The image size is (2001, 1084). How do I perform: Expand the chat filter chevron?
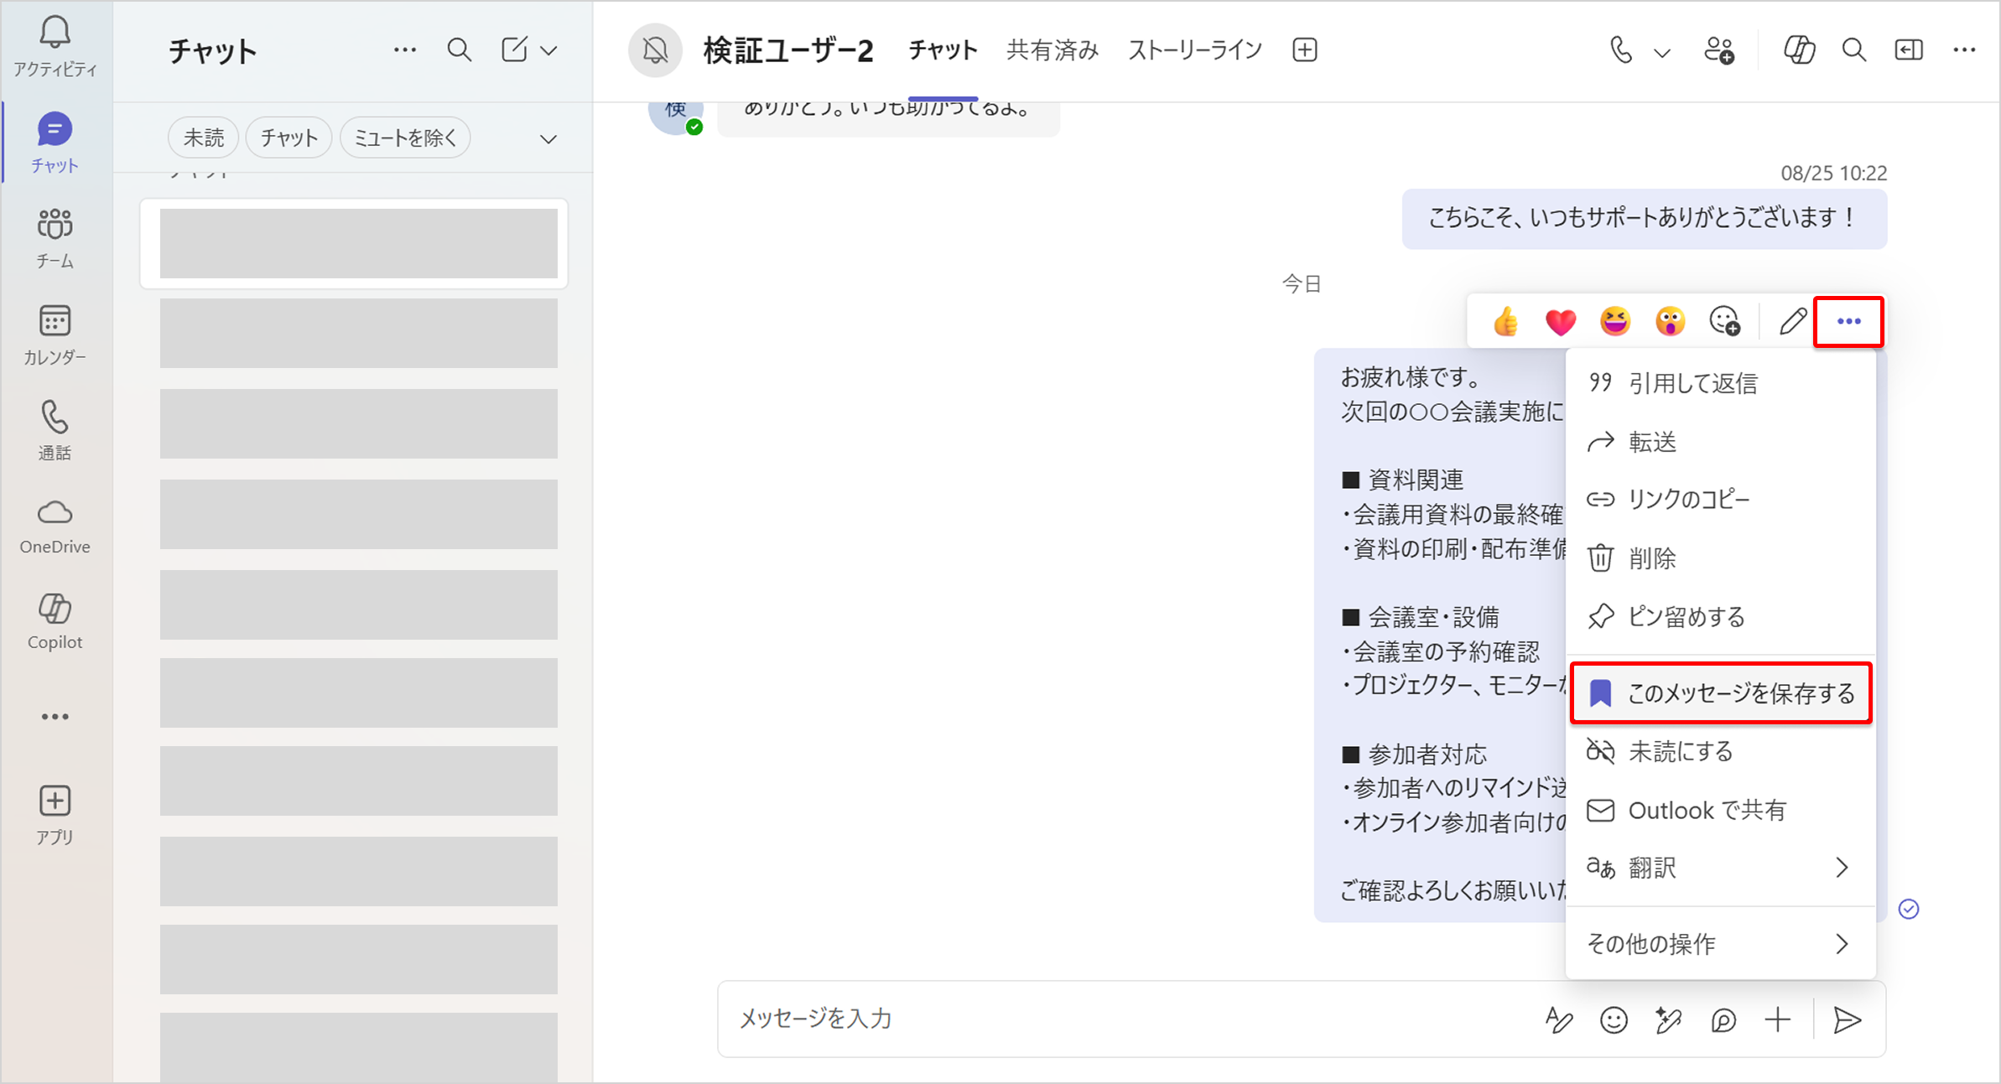[548, 139]
